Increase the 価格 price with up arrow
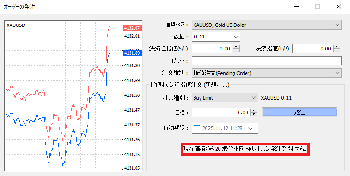This screenshot has width=350, height=176. tap(254, 111)
